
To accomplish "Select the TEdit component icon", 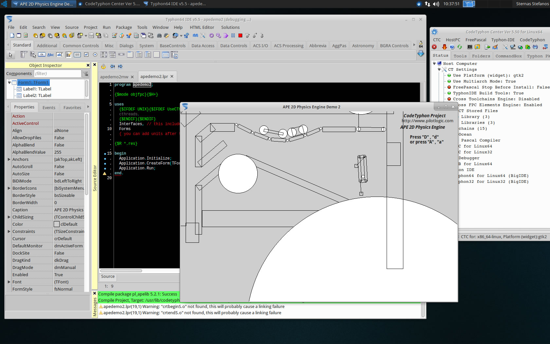I will point(60,55).
